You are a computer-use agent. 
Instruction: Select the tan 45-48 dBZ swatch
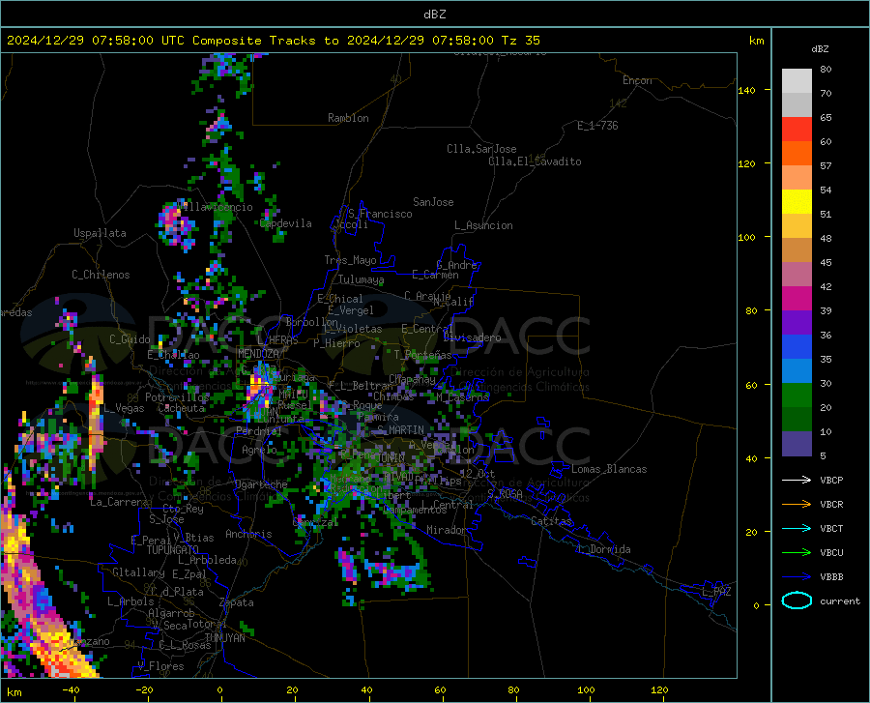(x=797, y=250)
